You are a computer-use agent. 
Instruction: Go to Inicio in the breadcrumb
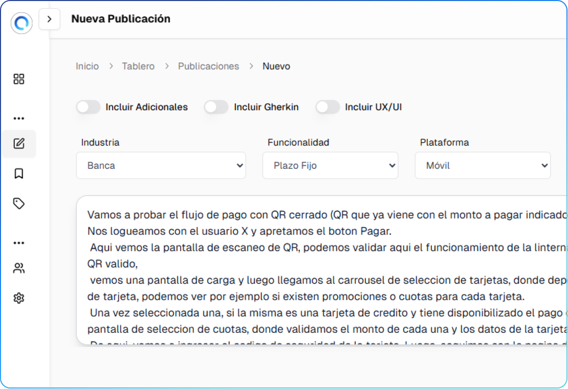click(87, 66)
